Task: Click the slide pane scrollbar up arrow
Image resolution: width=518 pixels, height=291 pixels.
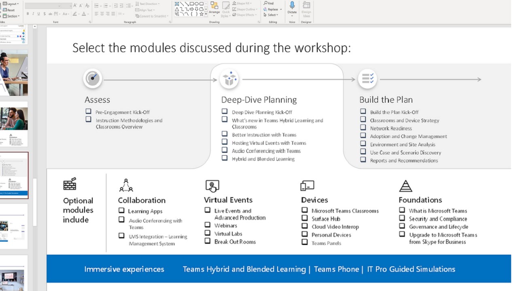Action: (x=35, y=26)
